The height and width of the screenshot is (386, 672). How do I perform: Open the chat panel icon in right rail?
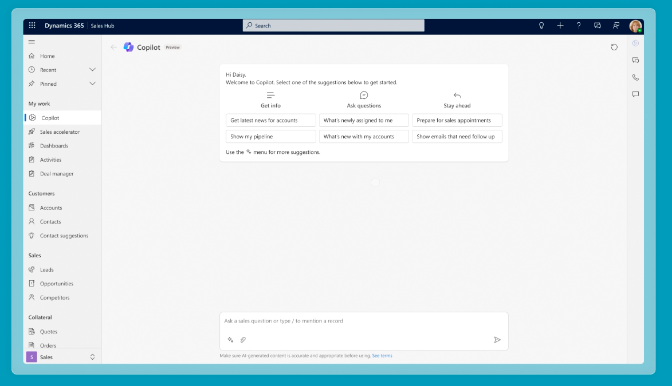point(635,61)
